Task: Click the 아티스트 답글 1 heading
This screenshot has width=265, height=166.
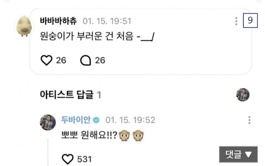Action: pyautogui.click(x=71, y=95)
